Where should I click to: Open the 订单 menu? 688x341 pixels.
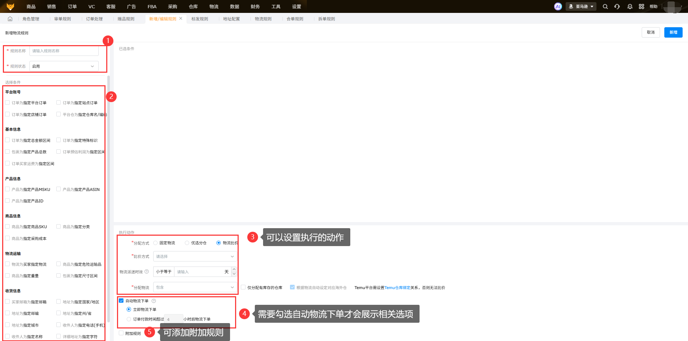click(72, 6)
